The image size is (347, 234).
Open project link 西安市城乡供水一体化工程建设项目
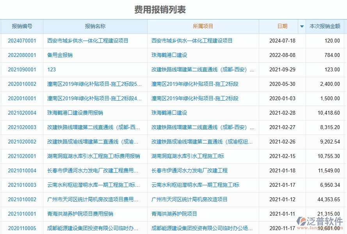190,41
